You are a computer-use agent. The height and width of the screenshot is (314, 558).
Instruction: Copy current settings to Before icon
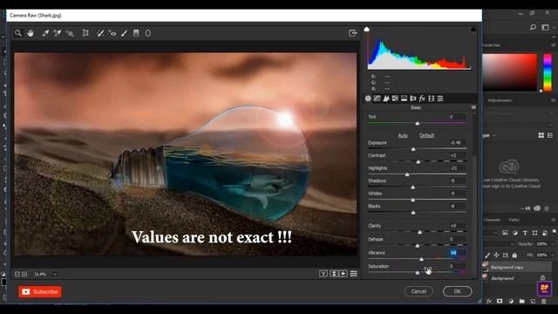[344, 273]
